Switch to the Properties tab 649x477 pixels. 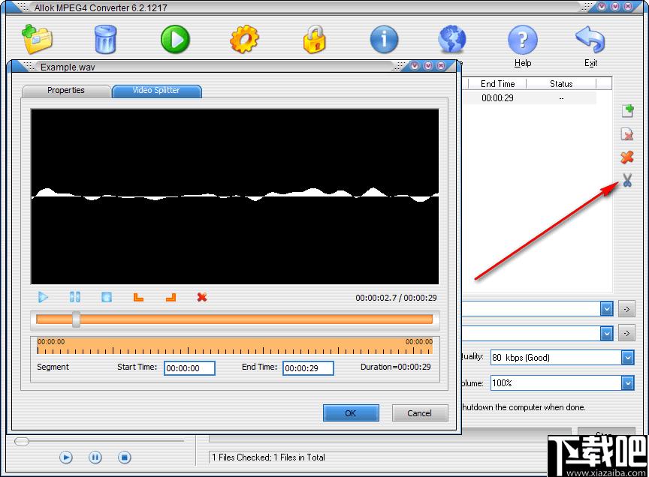coord(66,91)
